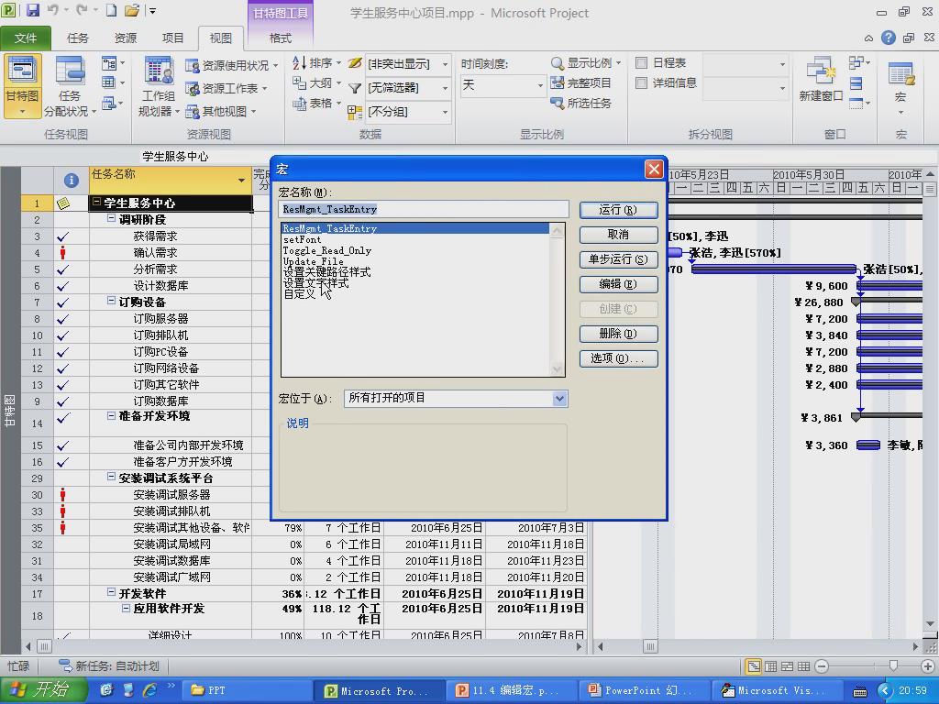Click the 运行 (Run) button
Image resolution: width=939 pixels, height=704 pixels.
619,210
